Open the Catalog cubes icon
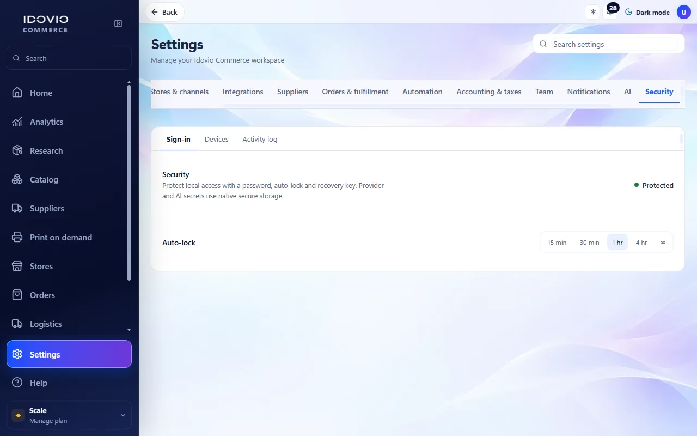Image resolution: width=697 pixels, height=436 pixels. 17,179
